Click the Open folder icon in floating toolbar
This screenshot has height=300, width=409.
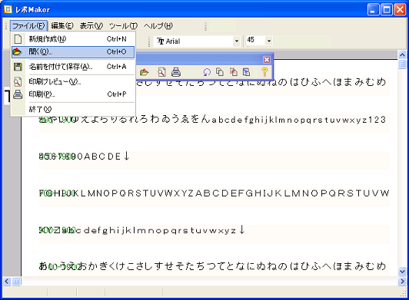[144, 72]
